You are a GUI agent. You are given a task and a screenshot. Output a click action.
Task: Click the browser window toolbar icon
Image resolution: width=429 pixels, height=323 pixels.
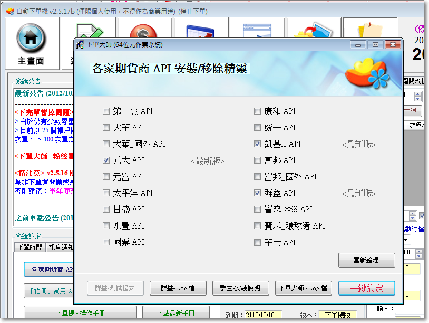(257, 31)
